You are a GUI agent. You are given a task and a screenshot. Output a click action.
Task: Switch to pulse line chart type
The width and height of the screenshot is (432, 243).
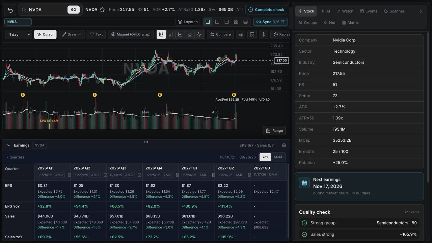coord(199,34)
